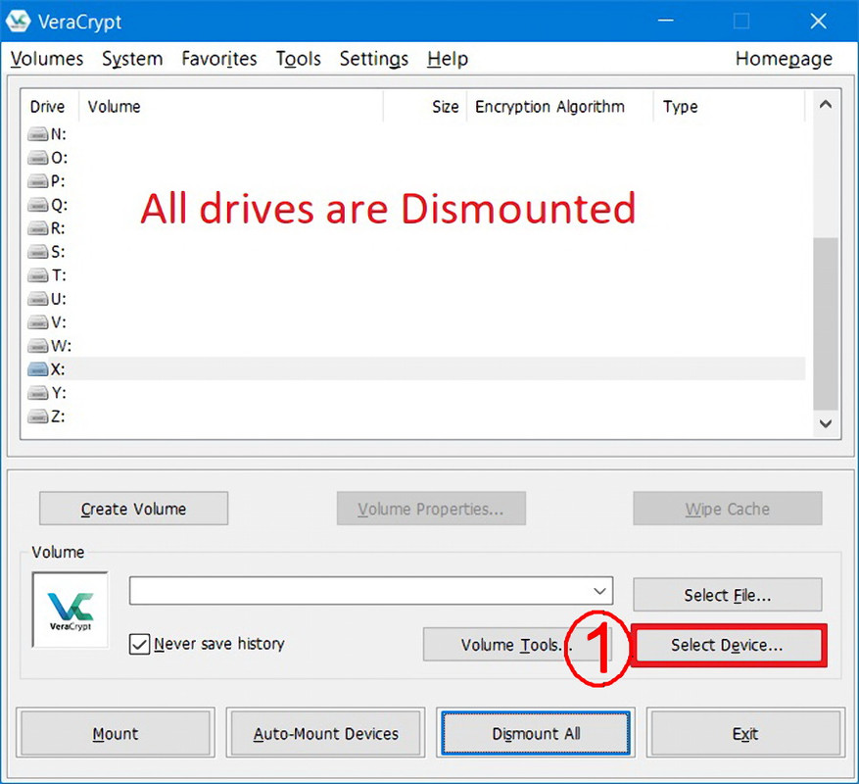Click the Auto-Mount Devices button
Screen dimensions: 859x784
pyautogui.click(x=325, y=734)
